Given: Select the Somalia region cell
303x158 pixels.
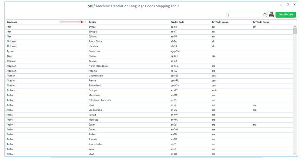Looking at the screenshot, I should pyautogui.click(x=93, y=140).
